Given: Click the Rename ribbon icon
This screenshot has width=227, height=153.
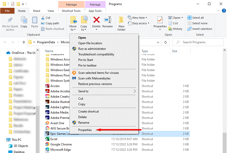Looking at the screenshot, I should [x=108, y=20].
